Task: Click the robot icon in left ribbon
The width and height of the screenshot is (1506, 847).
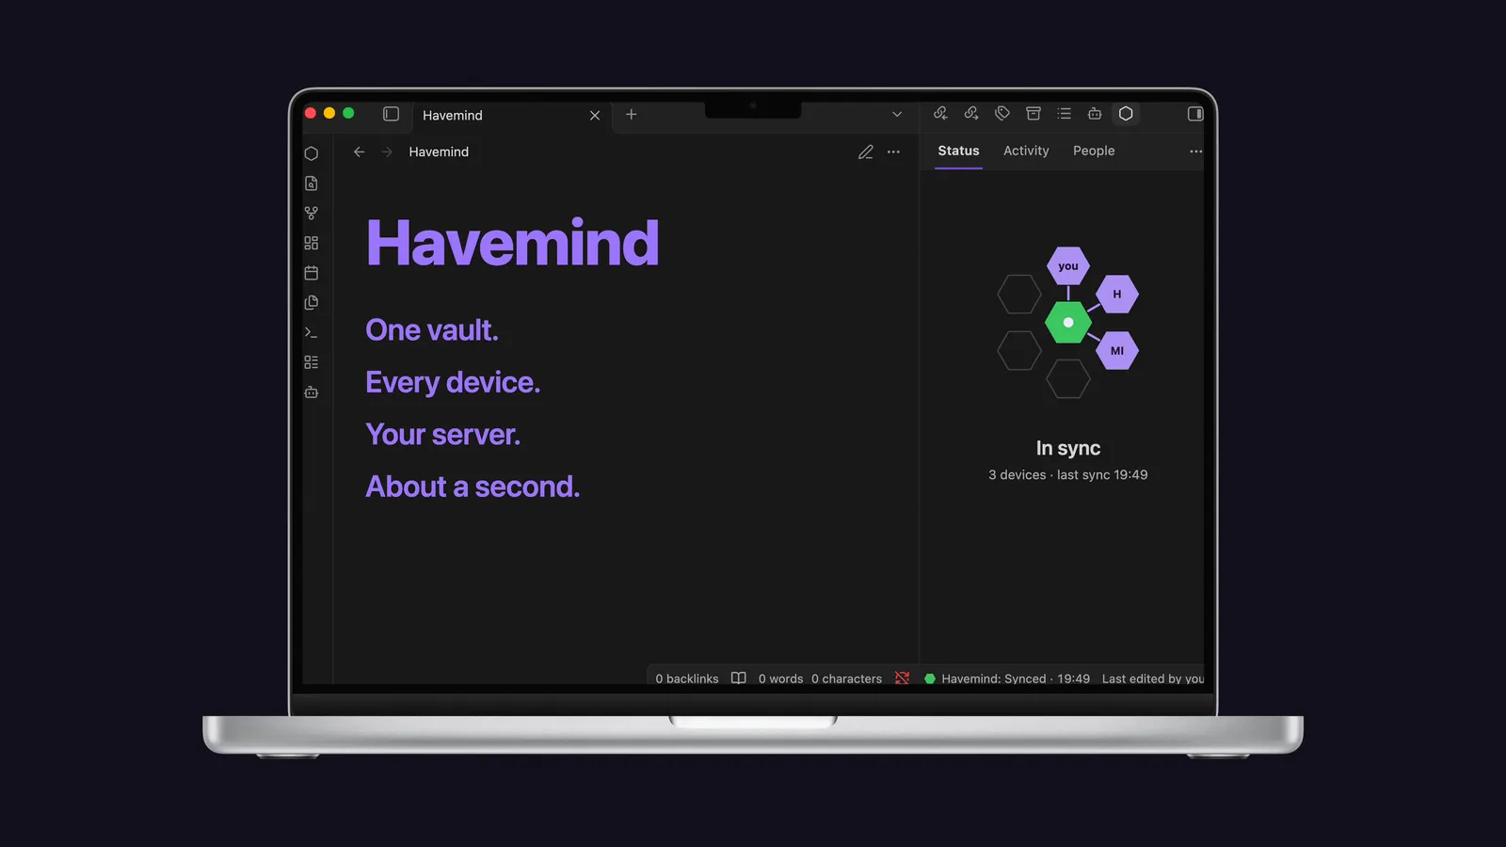Action: tap(312, 392)
